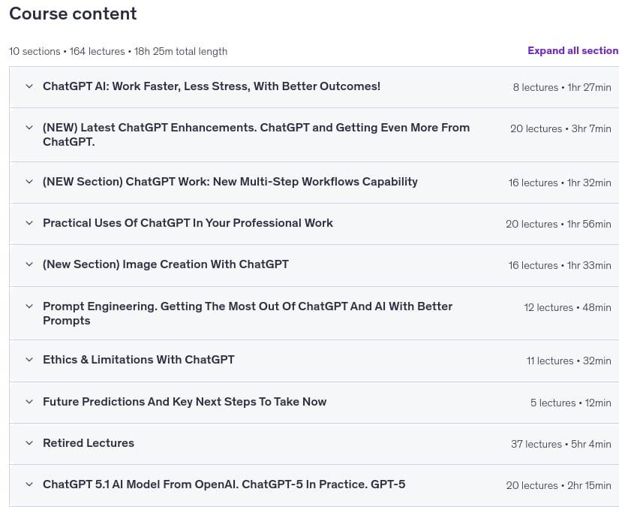The height and width of the screenshot is (507, 619).
Task: Select the '16 lectures • 1hr 32min' text
Action: [560, 183]
